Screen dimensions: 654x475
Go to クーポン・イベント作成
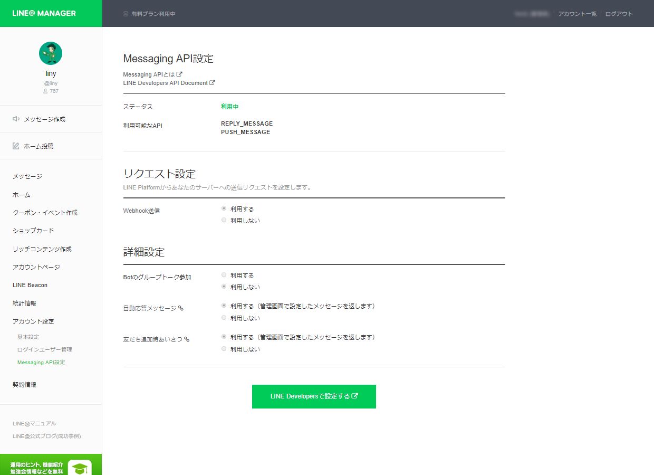coord(45,213)
